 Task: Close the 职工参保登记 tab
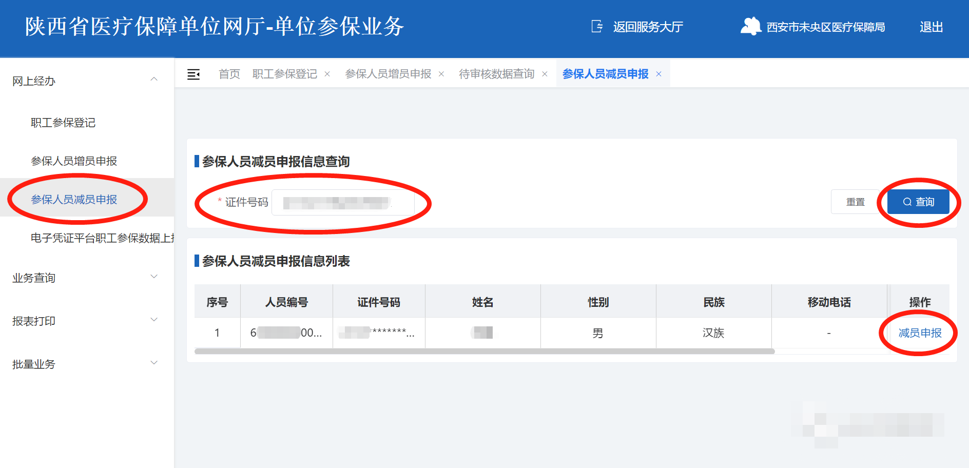tap(327, 74)
